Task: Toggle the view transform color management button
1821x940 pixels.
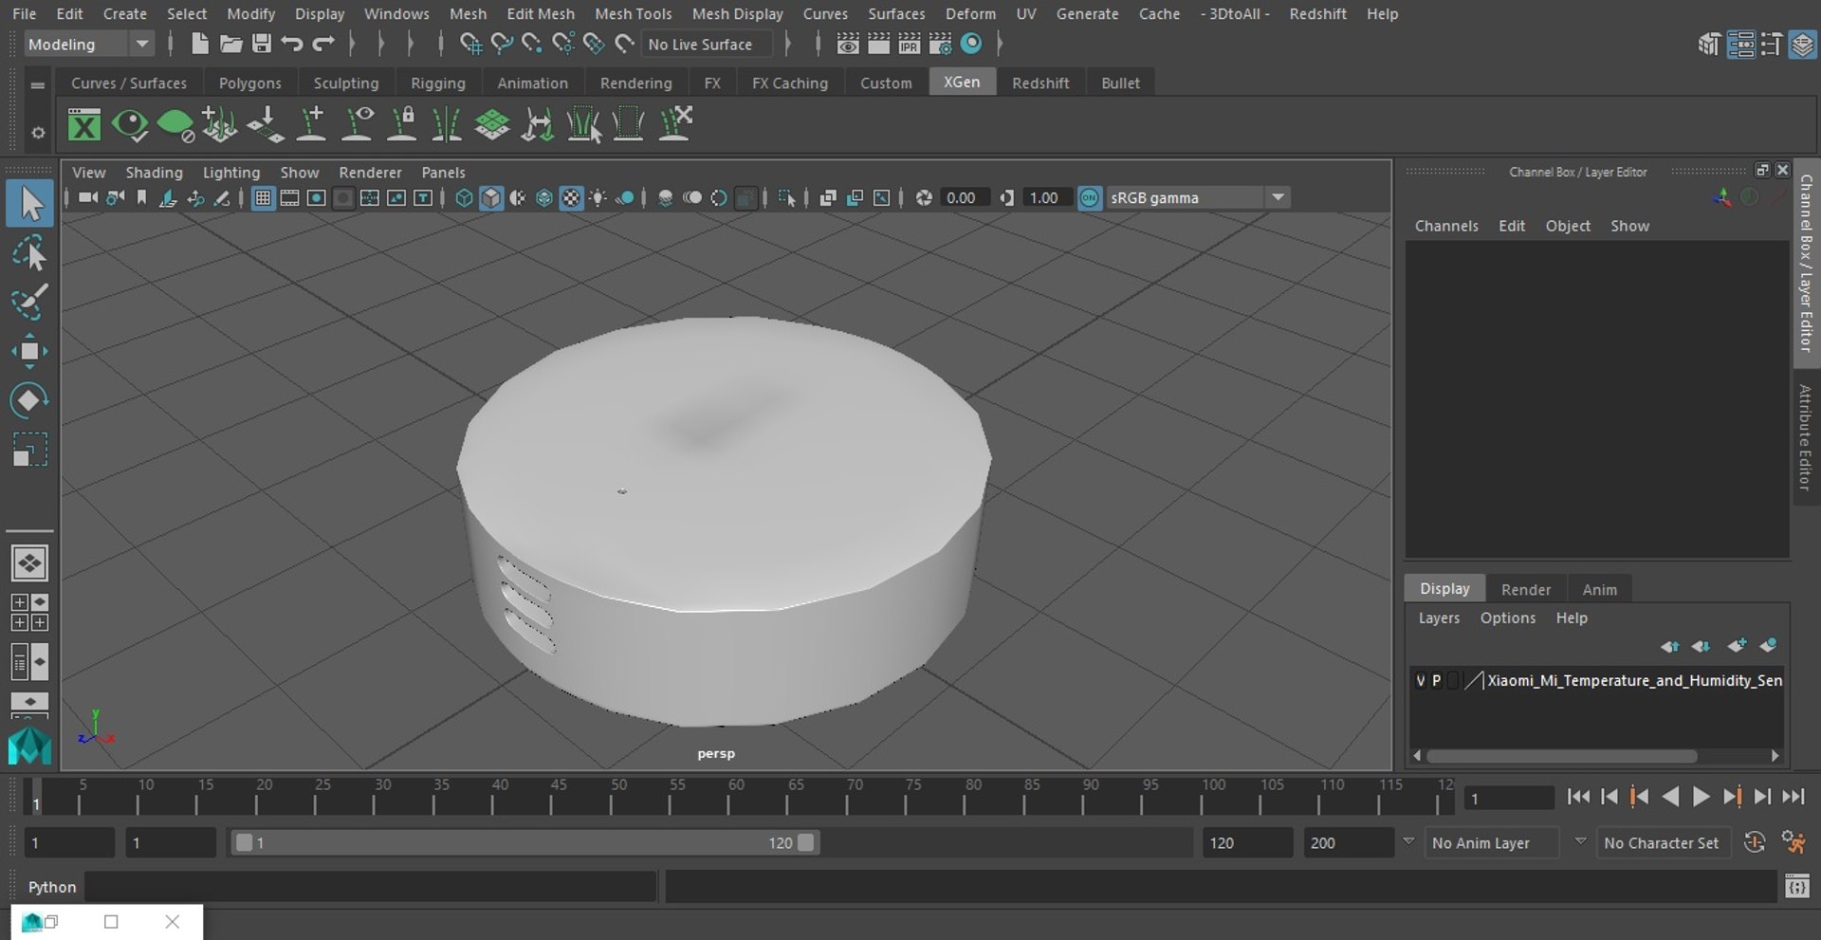Action: coord(1090,197)
